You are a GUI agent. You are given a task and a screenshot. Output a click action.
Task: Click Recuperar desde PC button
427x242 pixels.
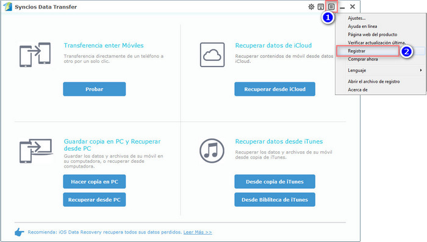coord(95,199)
